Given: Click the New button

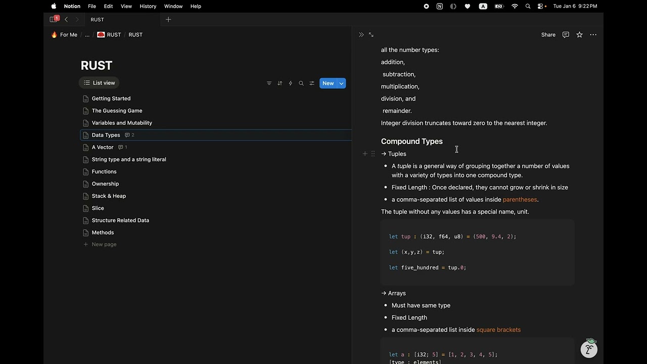Looking at the screenshot, I should coord(328,83).
